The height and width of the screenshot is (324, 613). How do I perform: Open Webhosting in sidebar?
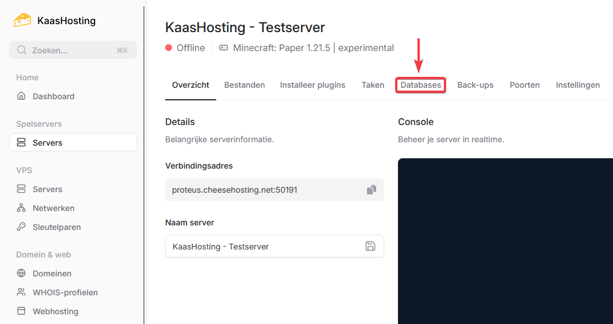[73, 311]
